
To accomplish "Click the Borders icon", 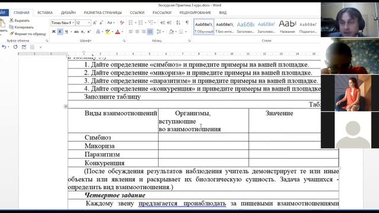I will 181,31.
